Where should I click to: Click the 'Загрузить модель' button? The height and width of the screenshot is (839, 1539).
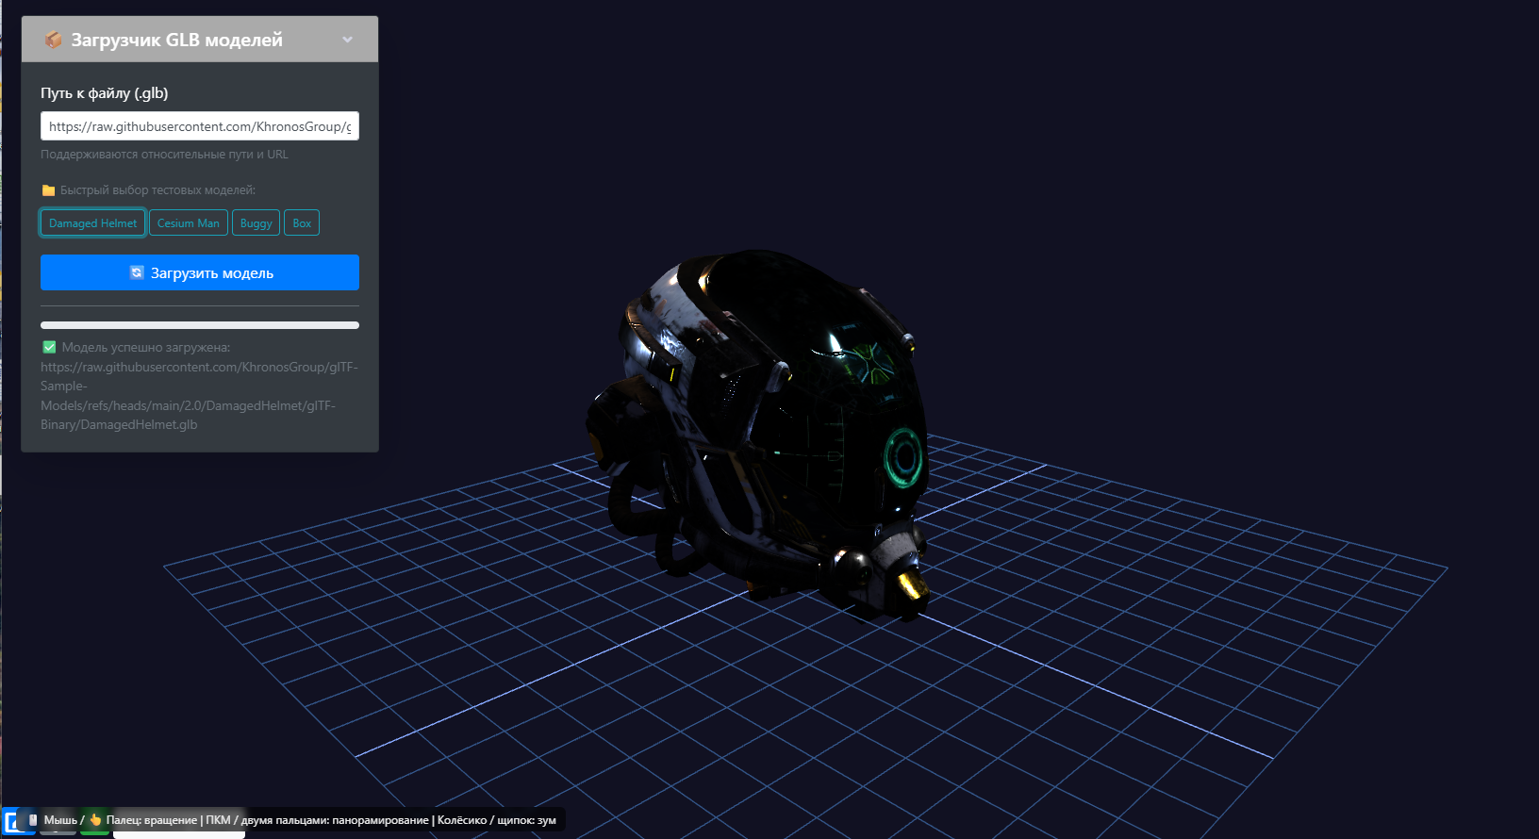200,272
